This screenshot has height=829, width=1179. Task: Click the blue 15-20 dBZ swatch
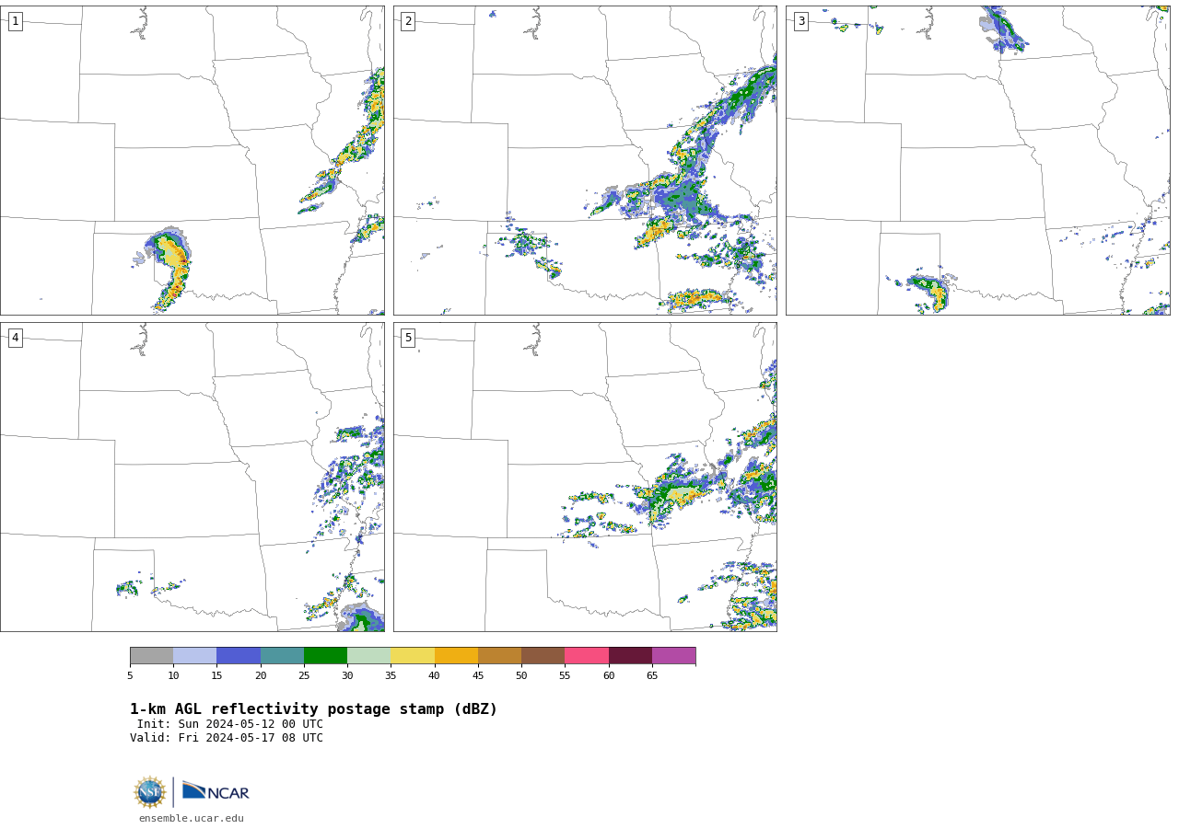[239, 655]
